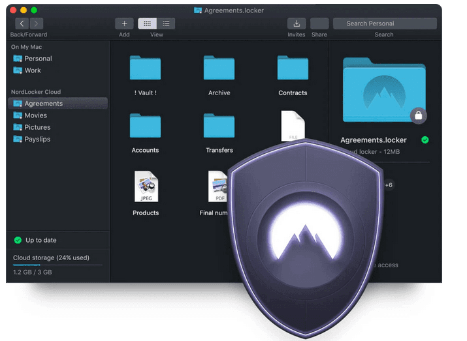
Task: Click the Cloud storage (24% used) label
Action: [x=51, y=258]
